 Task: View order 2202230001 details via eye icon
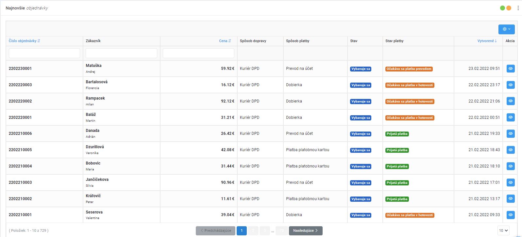point(510,69)
